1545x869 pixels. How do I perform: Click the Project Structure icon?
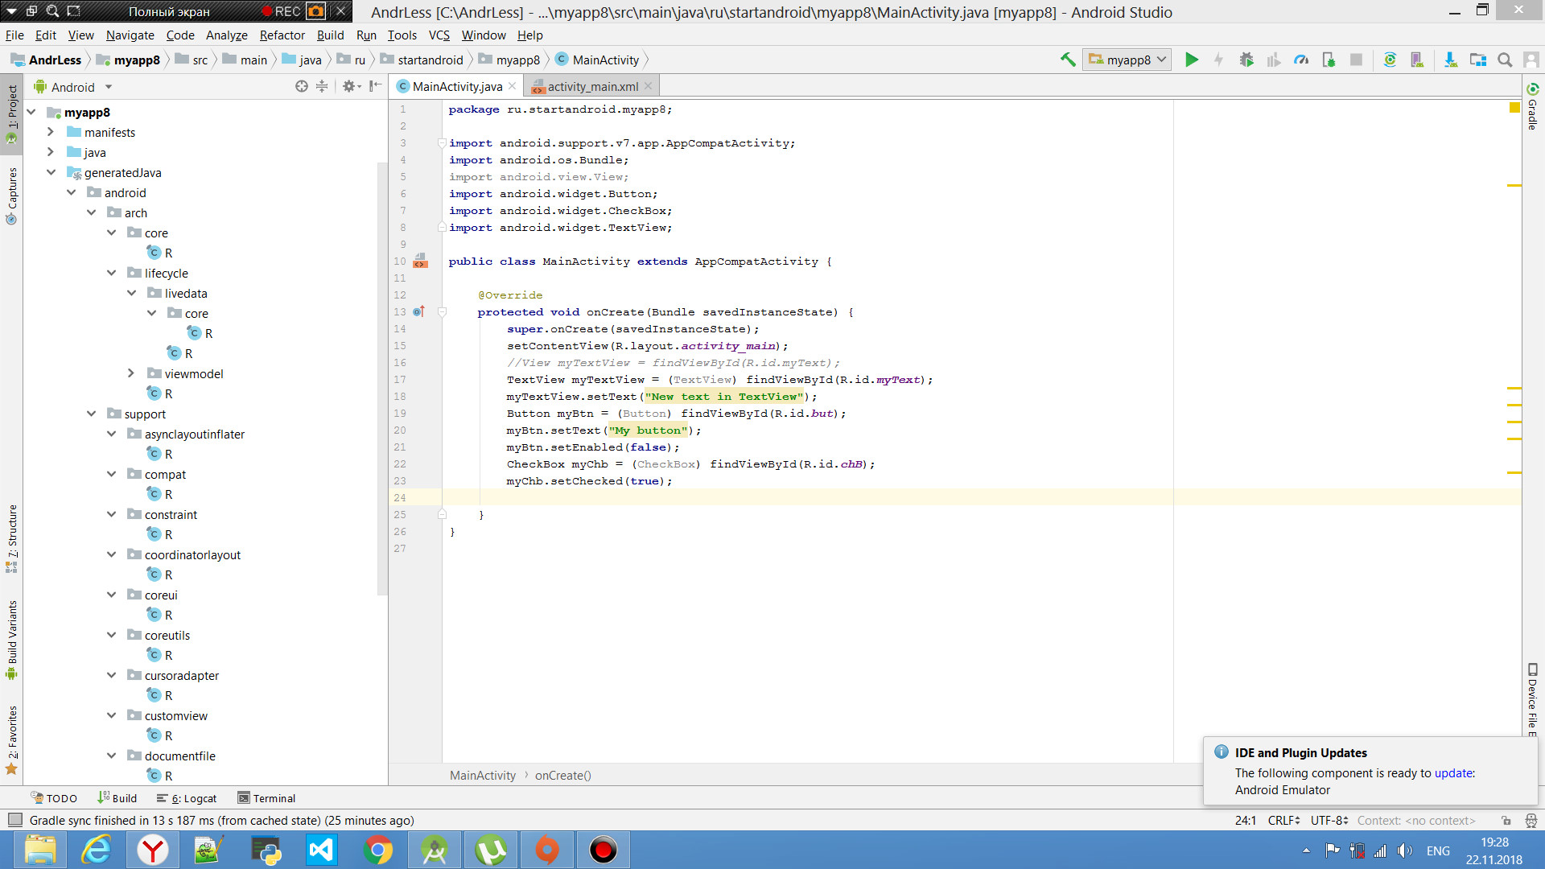coord(1479,60)
